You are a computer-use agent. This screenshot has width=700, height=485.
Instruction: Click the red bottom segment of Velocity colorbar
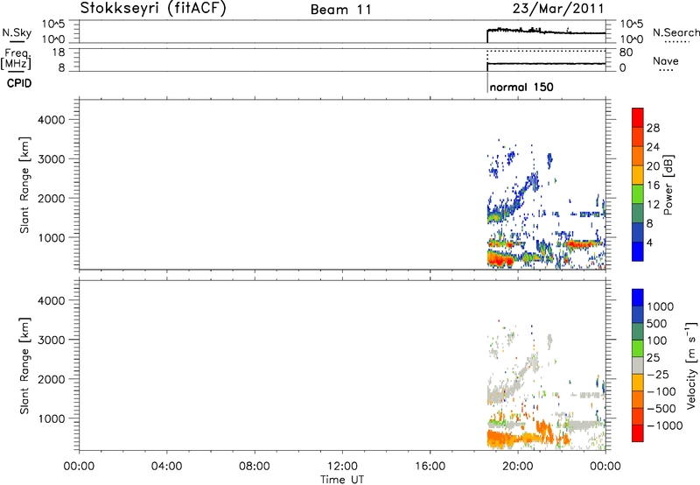pyautogui.click(x=638, y=433)
